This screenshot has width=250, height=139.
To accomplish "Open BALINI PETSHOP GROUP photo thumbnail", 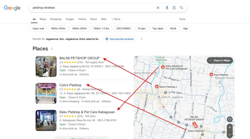I will (x=46, y=66).
